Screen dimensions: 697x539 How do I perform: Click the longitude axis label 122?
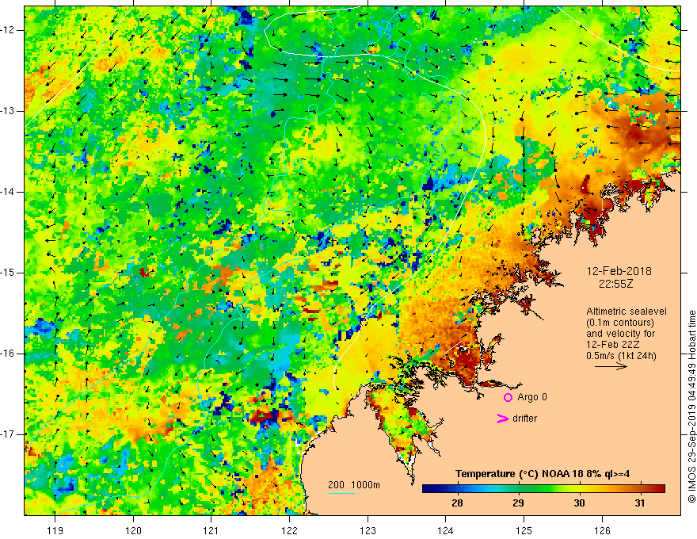289,530
